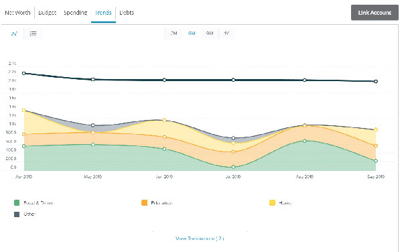This screenshot has width=402, height=252.
Task: Select the dark total line point for May 2019
Action: [x=93, y=80]
